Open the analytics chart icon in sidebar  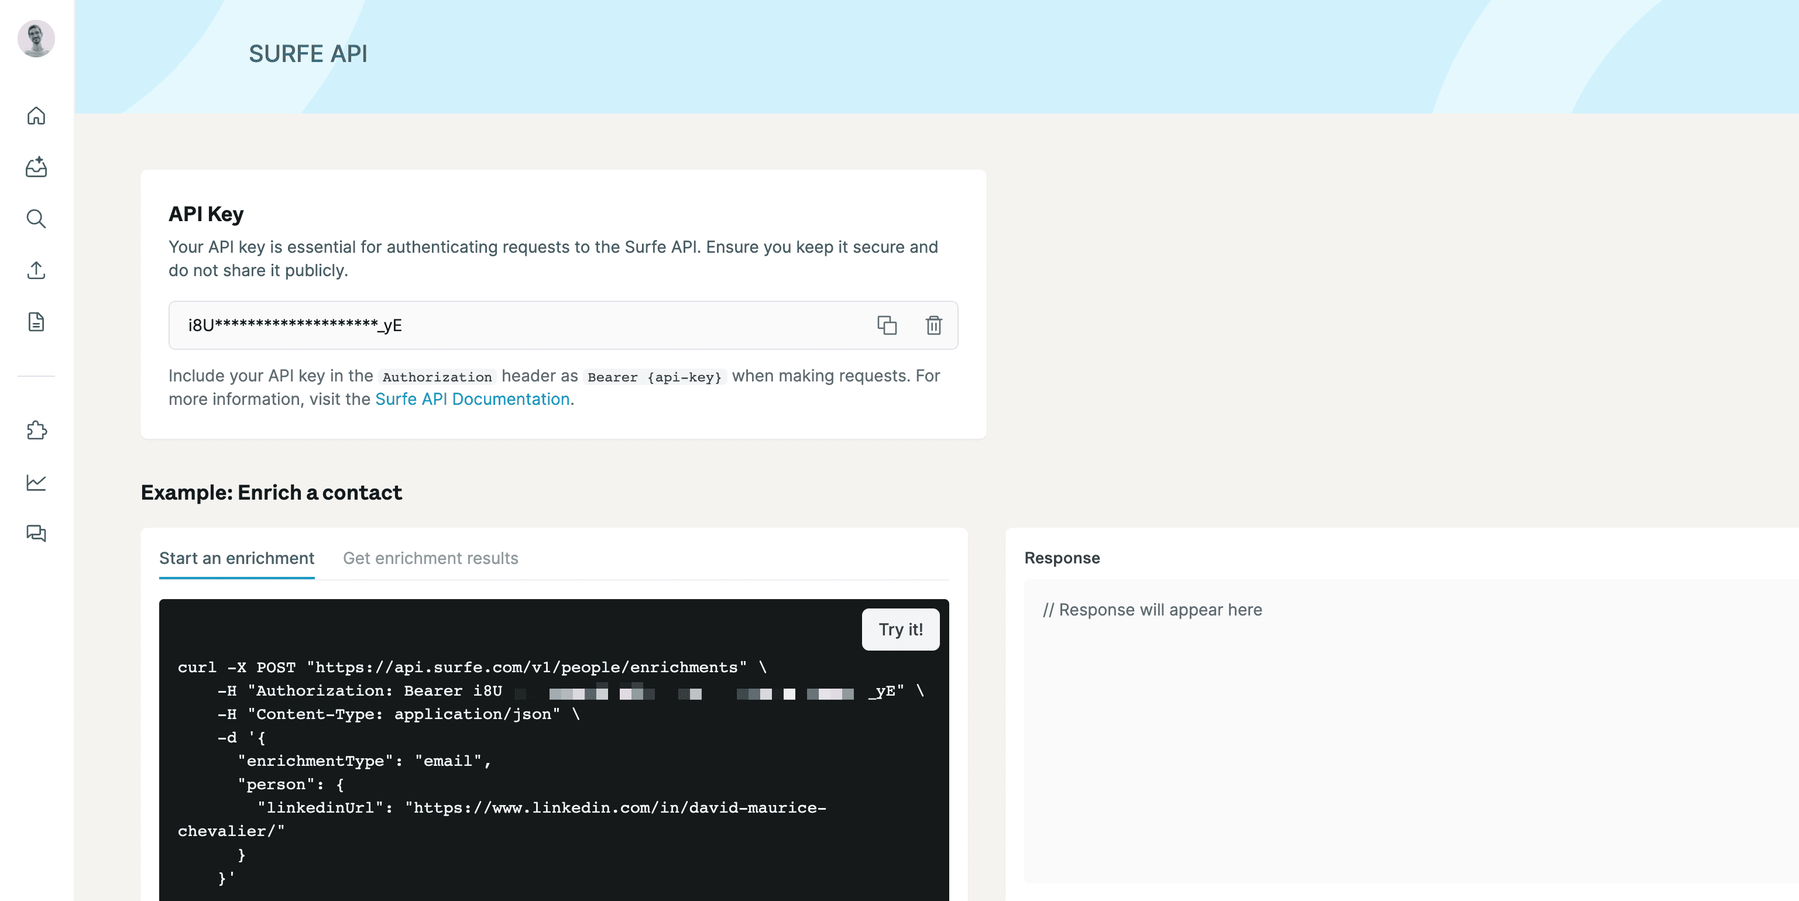click(x=36, y=482)
